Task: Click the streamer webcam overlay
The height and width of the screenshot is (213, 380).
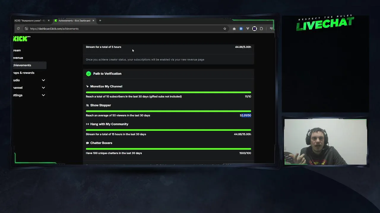Action: [x=325, y=142]
